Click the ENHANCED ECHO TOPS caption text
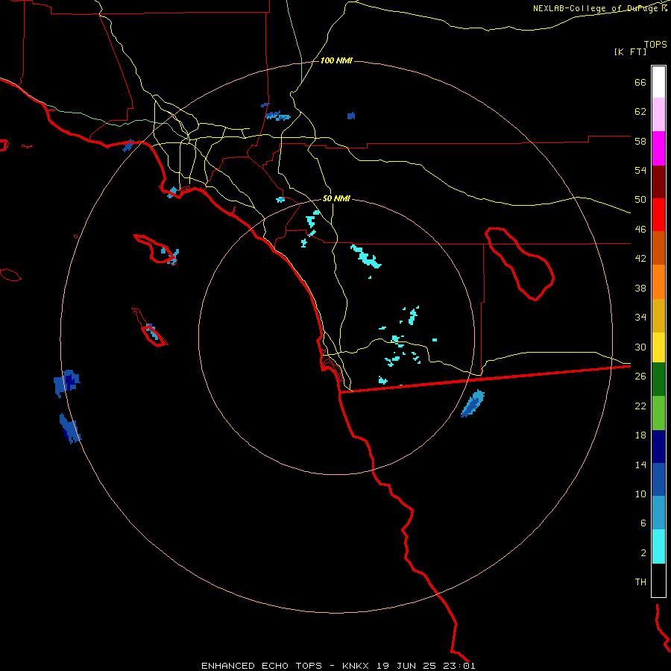 click(262, 666)
